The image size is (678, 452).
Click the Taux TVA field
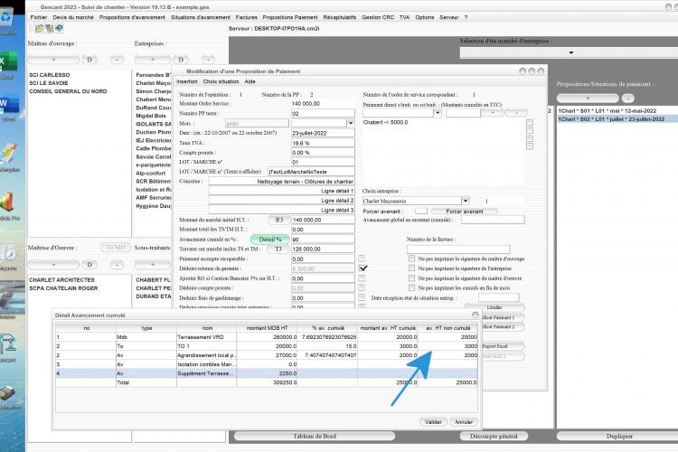[323, 143]
